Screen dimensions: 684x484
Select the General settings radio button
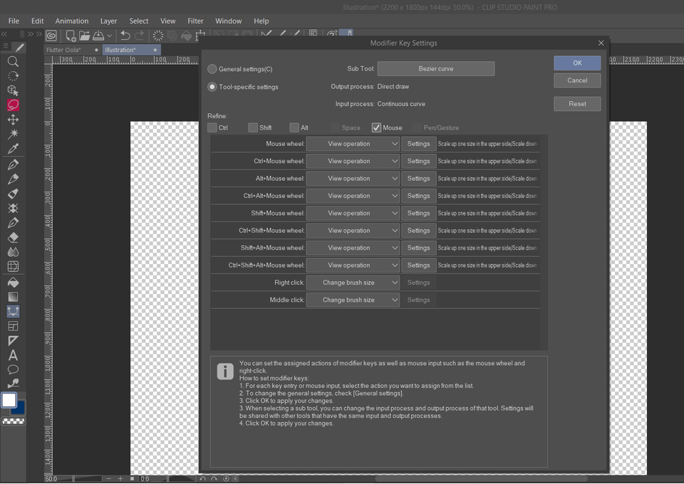[212, 69]
